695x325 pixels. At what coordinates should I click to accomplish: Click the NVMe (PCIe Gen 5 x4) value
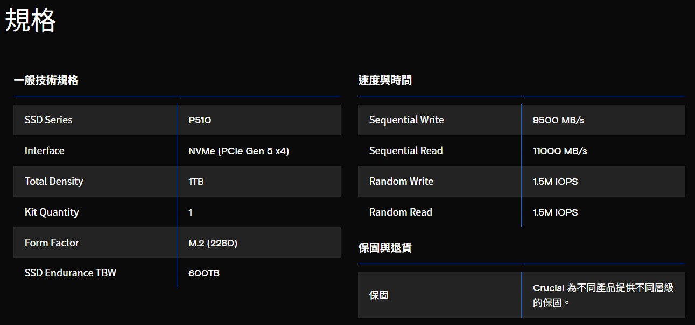(x=239, y=151)
